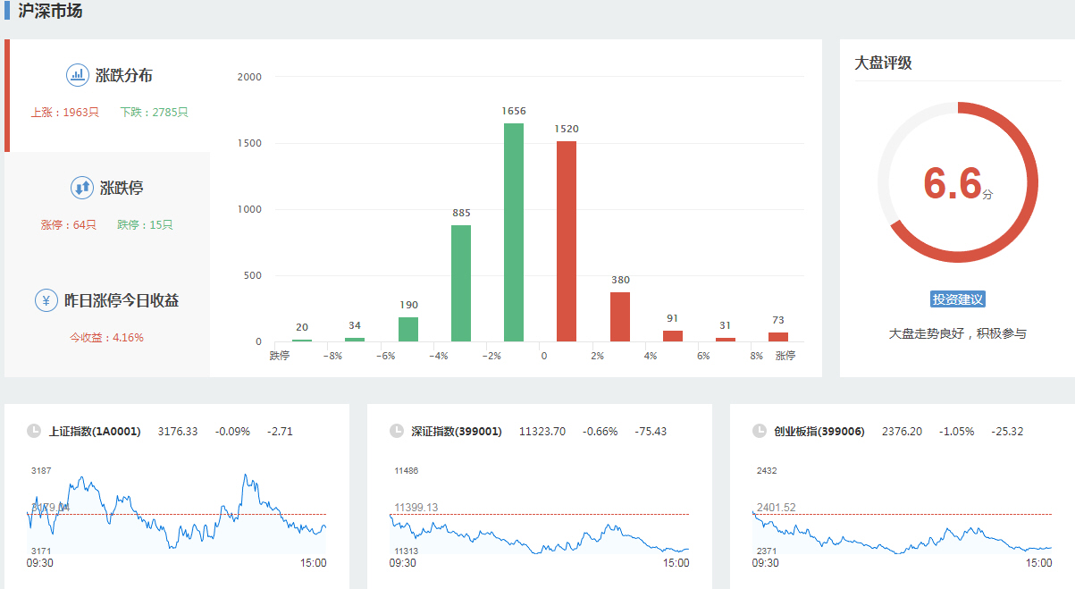Open the 上证指数(1A0001) index link
This screenshot has height=589, width=1075.
click(x=94, y=432)
